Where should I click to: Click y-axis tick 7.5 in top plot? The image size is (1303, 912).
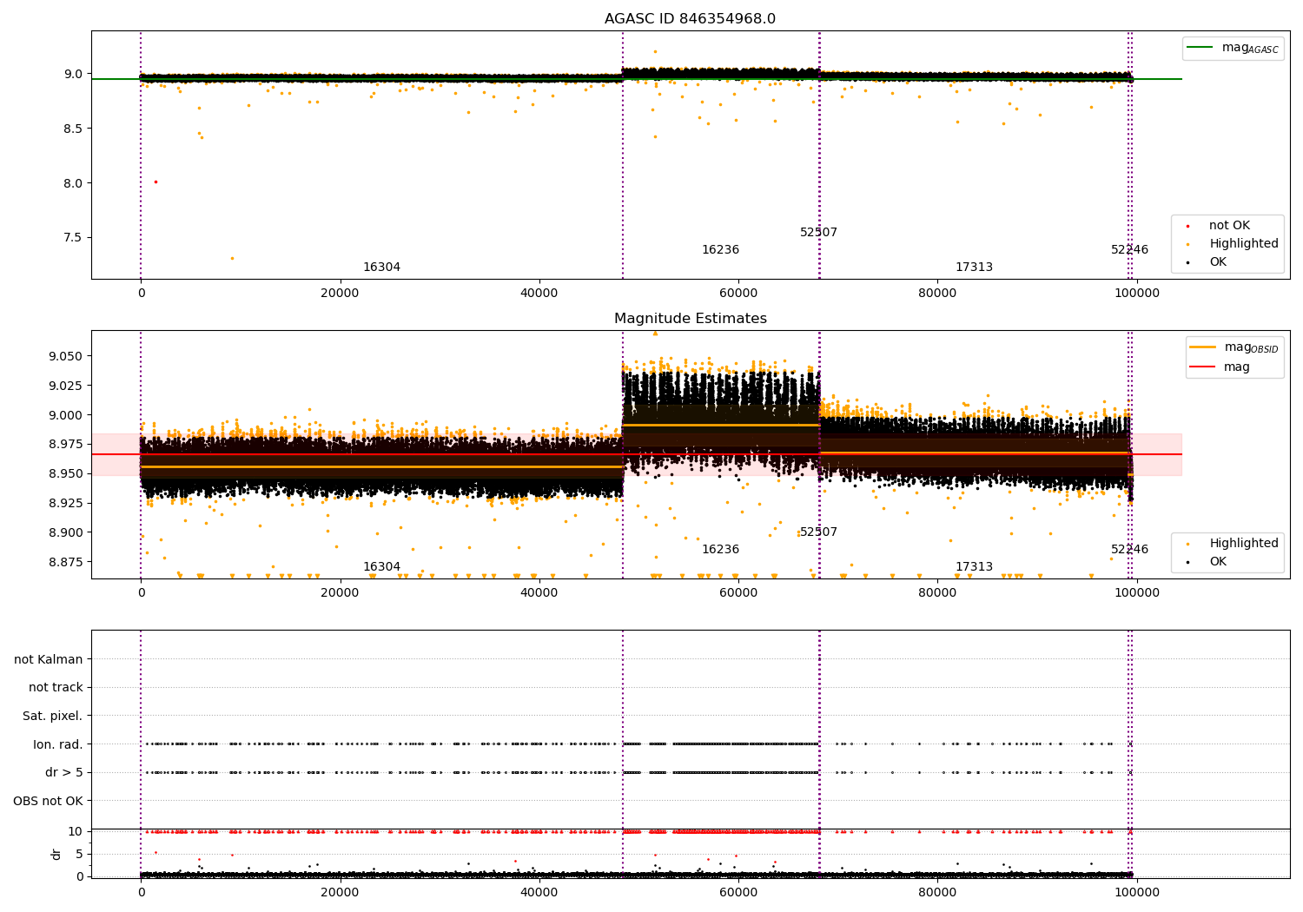point(71,238)
